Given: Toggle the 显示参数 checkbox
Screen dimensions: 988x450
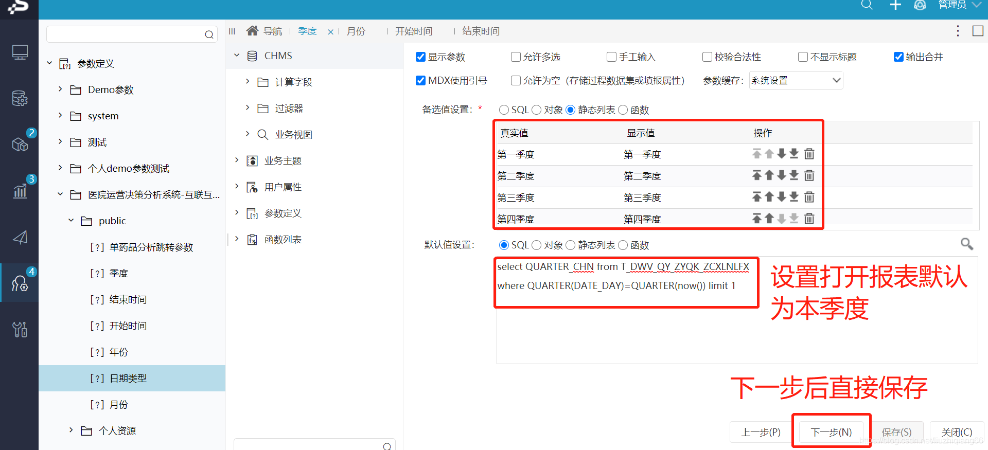Looking at the screenshot, I should pos(420,57).
